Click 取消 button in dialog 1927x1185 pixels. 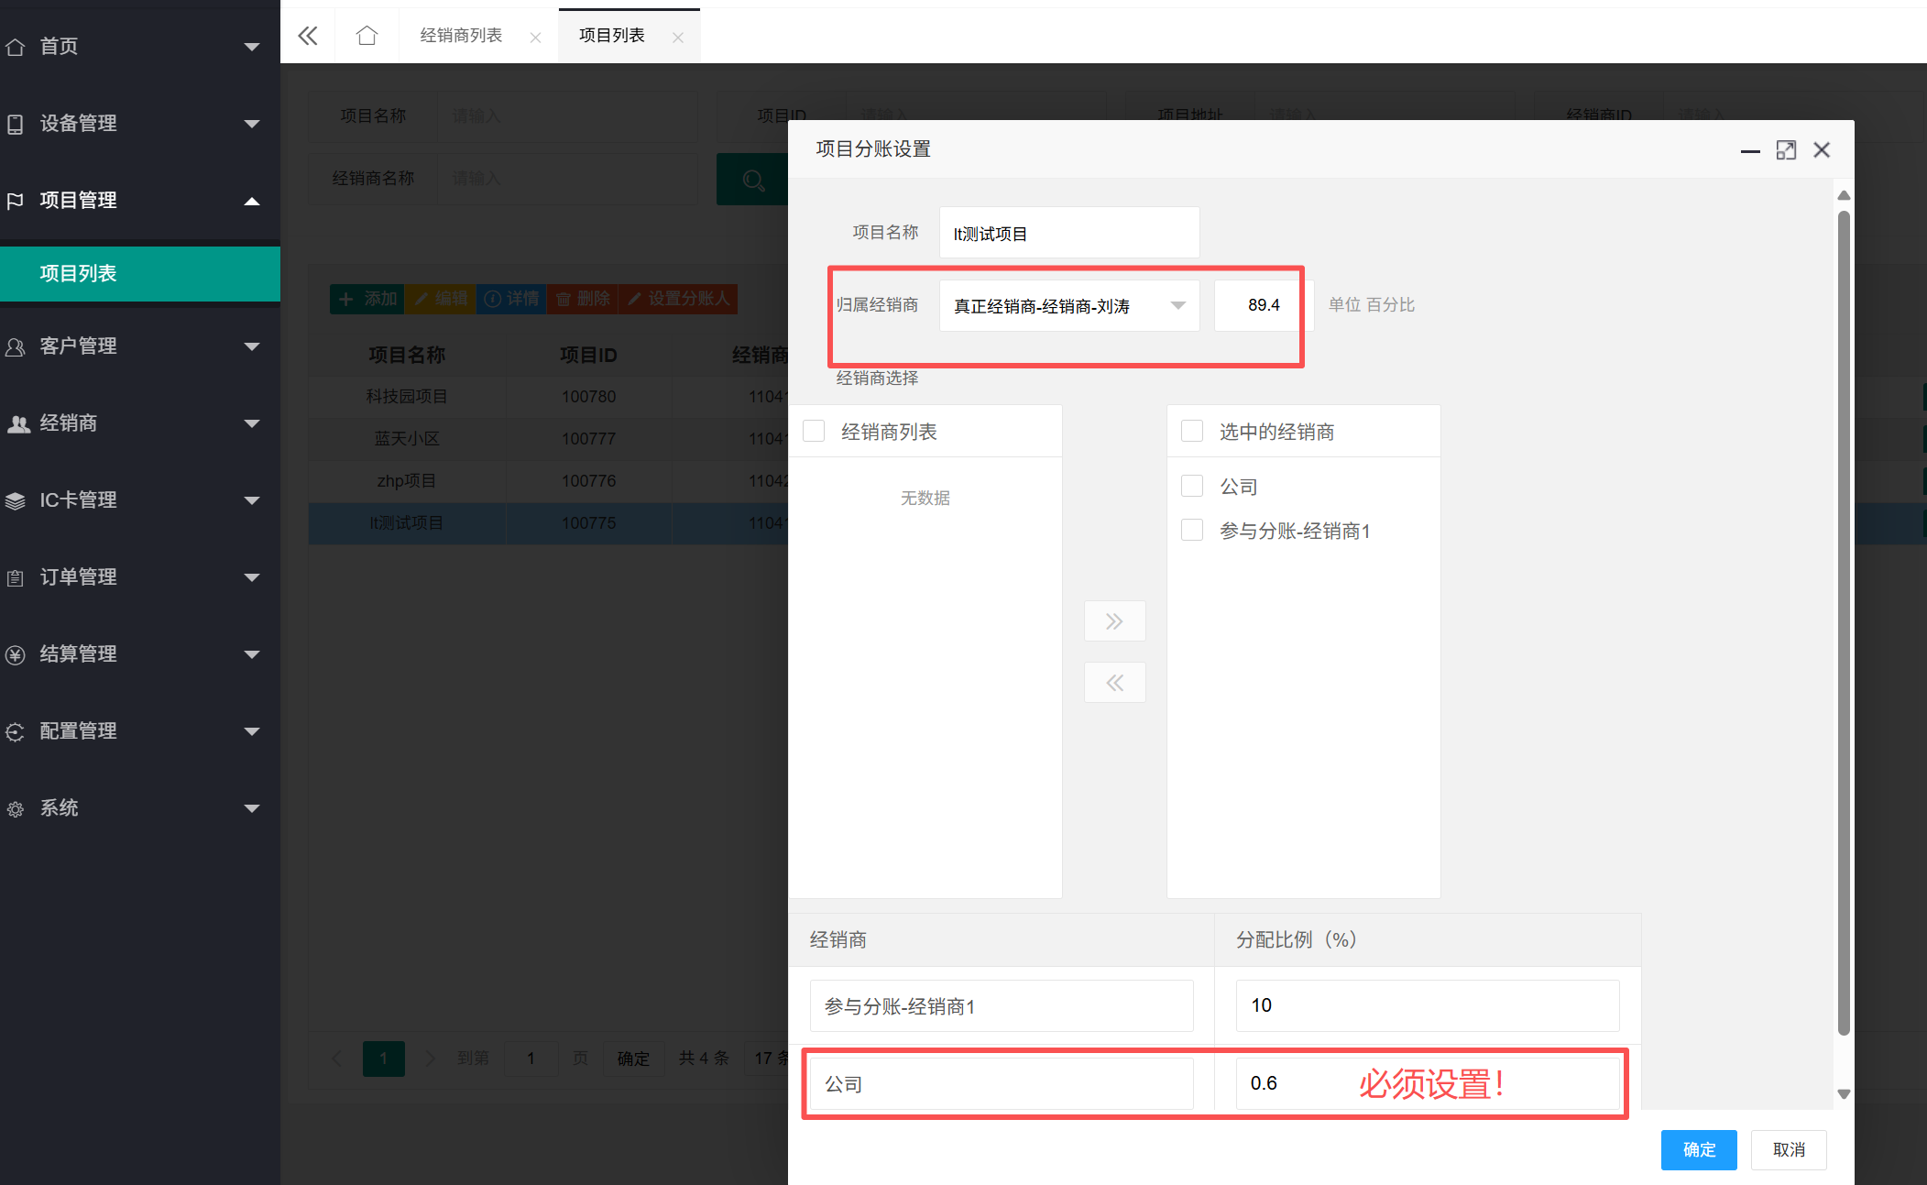(1789, 1149)
